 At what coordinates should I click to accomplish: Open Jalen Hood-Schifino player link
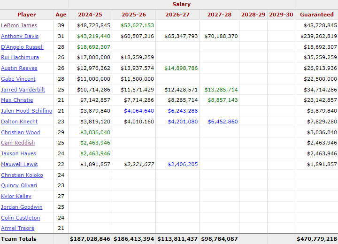pos(26,111)
